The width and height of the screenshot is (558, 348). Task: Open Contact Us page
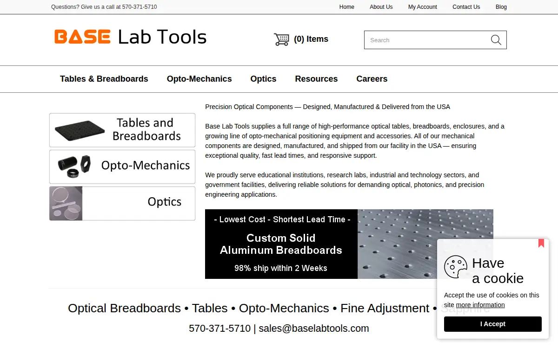(x=466, y=7)
